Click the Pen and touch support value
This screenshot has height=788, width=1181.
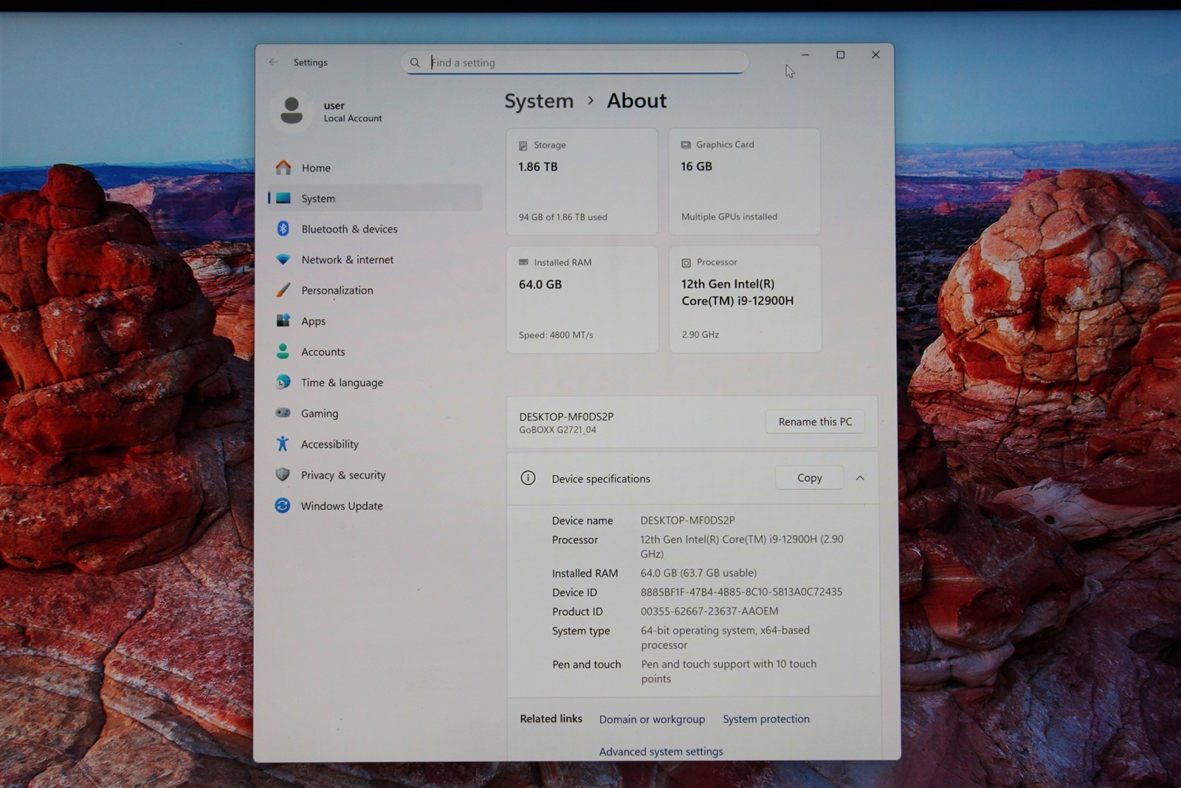729,671
